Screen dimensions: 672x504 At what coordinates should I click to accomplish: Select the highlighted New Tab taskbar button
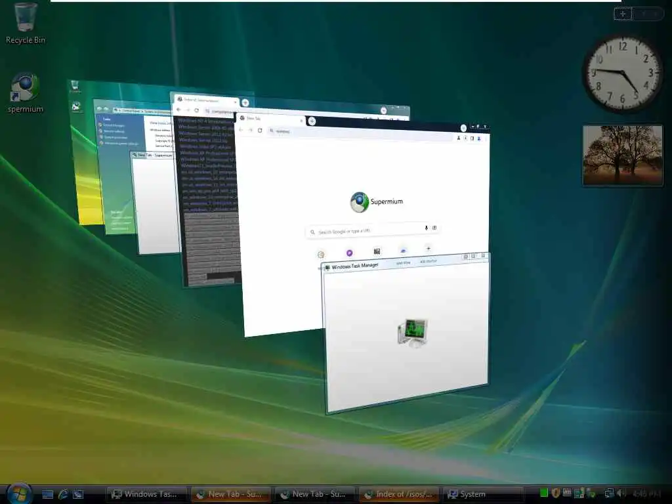230,494
